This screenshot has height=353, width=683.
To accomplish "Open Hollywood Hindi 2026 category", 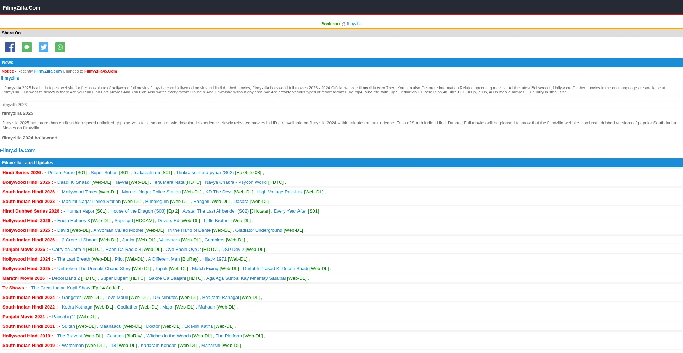I will pos(28,221).
